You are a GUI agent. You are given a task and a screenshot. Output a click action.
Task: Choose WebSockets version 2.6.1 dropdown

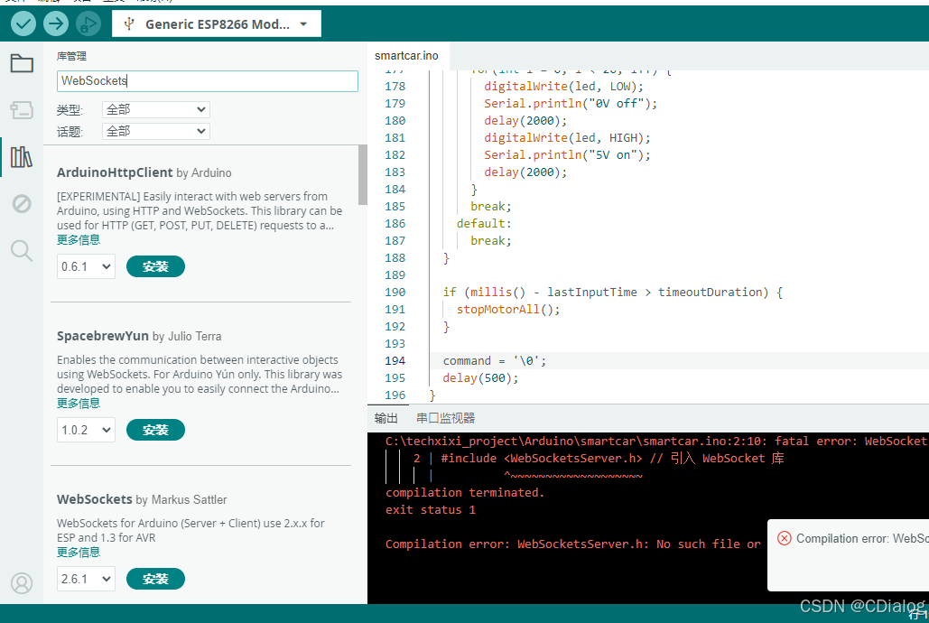(x=86, y=579)
